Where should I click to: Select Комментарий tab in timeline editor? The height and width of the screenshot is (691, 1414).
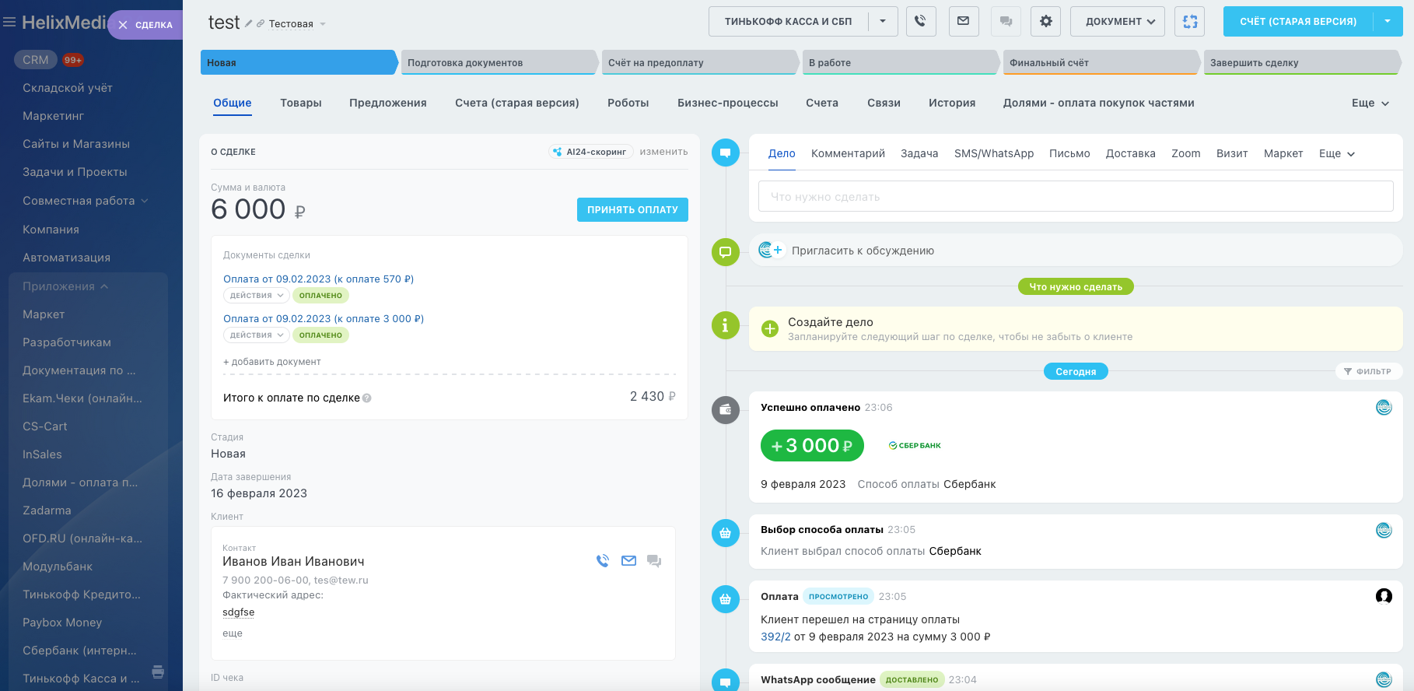(848, 153)
